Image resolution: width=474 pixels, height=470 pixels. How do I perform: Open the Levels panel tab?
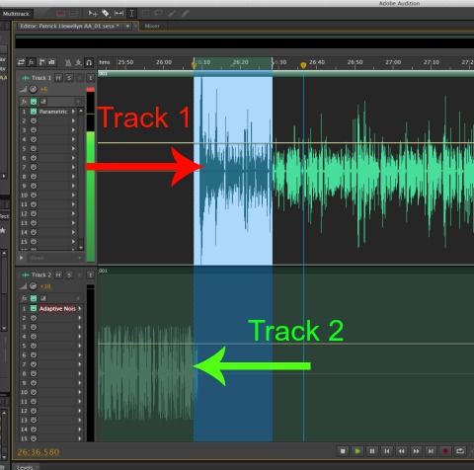pos(25,467)
